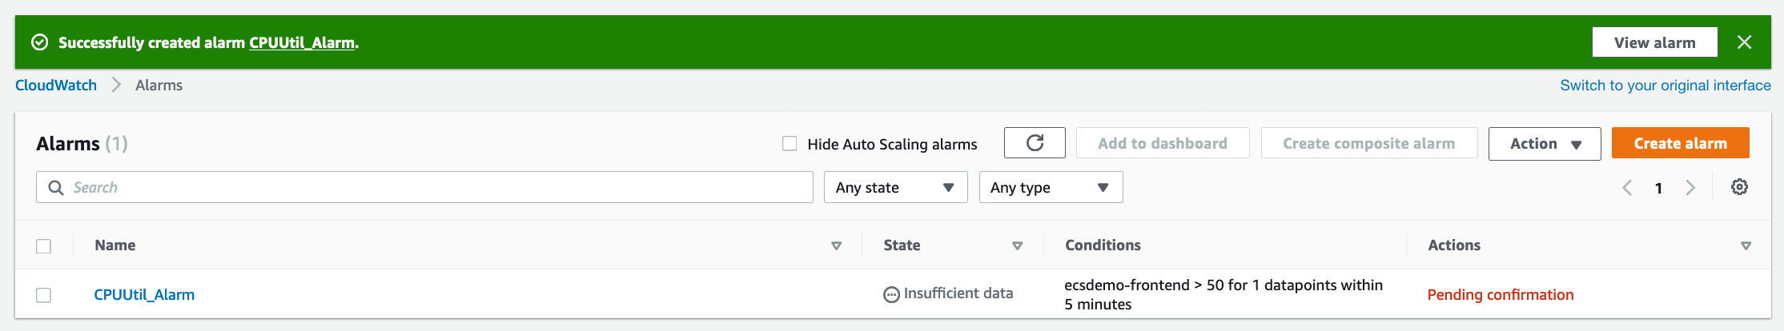
Task: Click the Insufficient data status icon
Action: 891,294
